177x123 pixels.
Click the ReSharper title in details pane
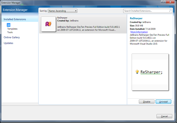point(136,18)
